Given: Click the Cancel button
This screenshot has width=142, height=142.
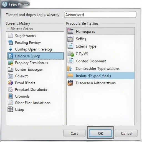Looking at the screenshot, I should click(126, 133).
